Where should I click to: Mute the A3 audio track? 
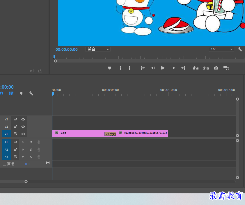pyautogui.click(x=23, y=157)
